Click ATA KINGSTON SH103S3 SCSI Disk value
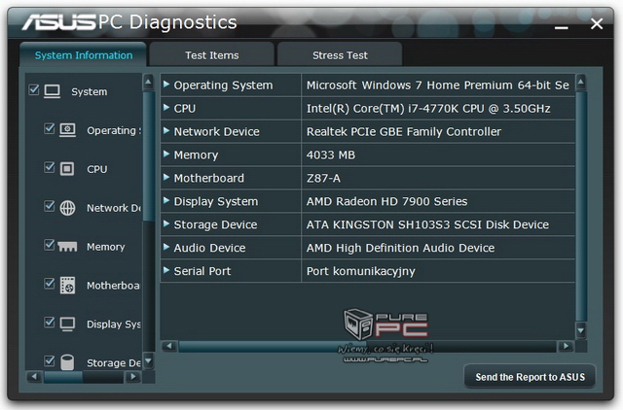 [427, 224]
